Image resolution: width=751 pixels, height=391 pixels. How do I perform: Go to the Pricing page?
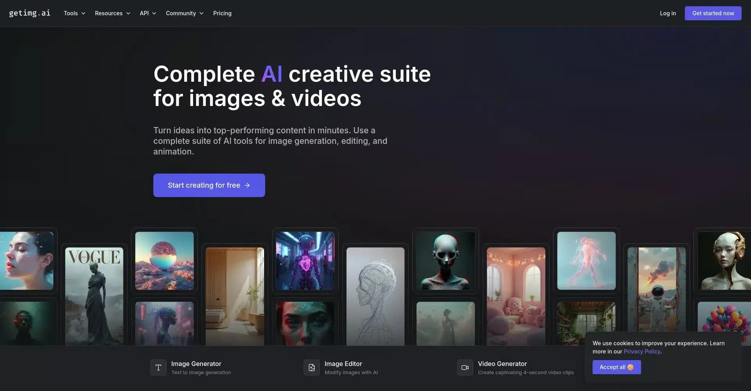[222, 13]
